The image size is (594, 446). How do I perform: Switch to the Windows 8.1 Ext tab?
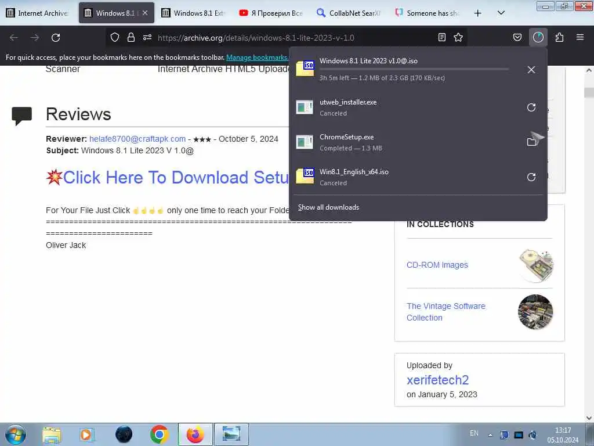193,13
